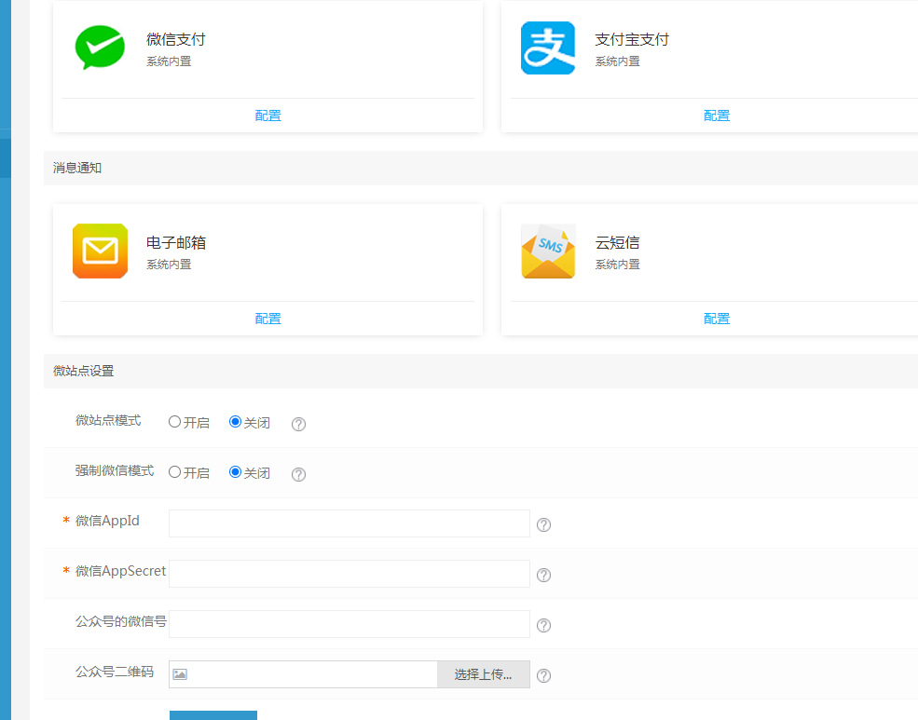Click the 微信支付 green WeChat logo
The width and height of the screenshot is (918, 720).
pos(100,48)
